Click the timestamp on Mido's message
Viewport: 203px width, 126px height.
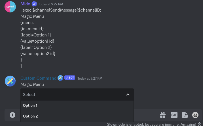tap(51, 4)
